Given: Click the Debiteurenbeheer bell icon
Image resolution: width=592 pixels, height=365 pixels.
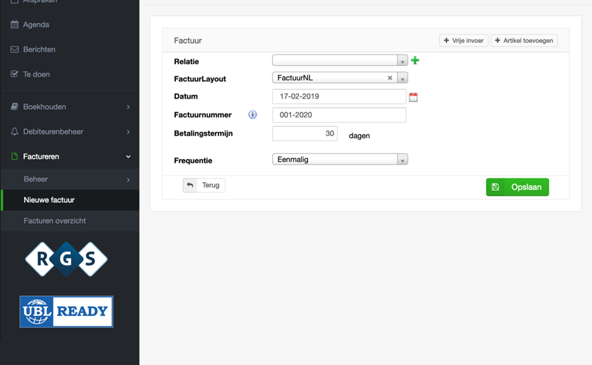Looking at the screenshot, I should point(14,132).
